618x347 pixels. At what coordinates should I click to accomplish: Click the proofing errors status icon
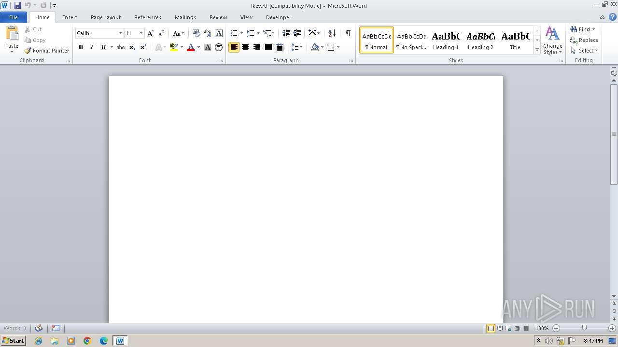39,328
